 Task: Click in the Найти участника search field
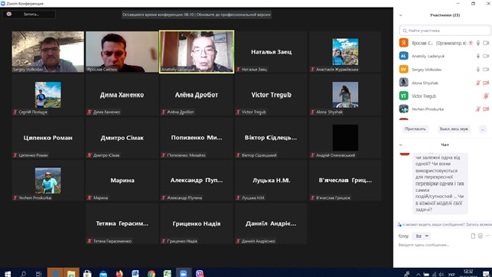445,31
